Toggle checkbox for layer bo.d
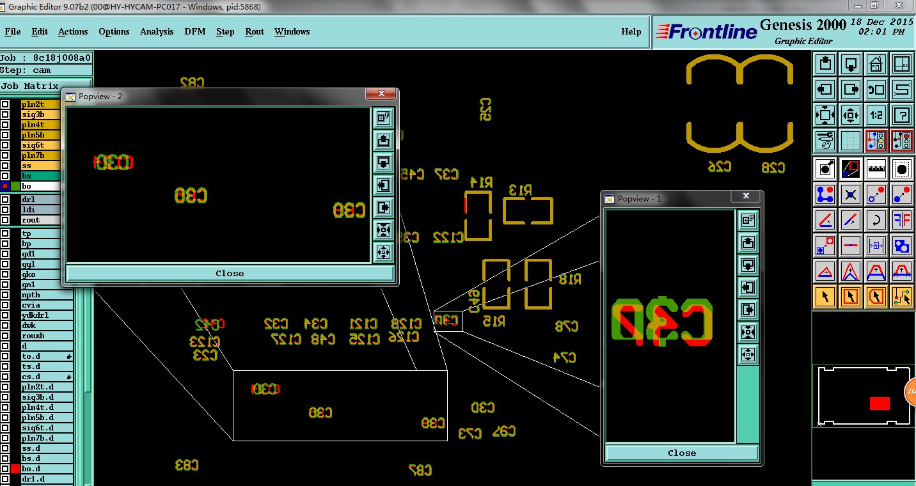Screen dimensions: 916x486 (5, 469)
